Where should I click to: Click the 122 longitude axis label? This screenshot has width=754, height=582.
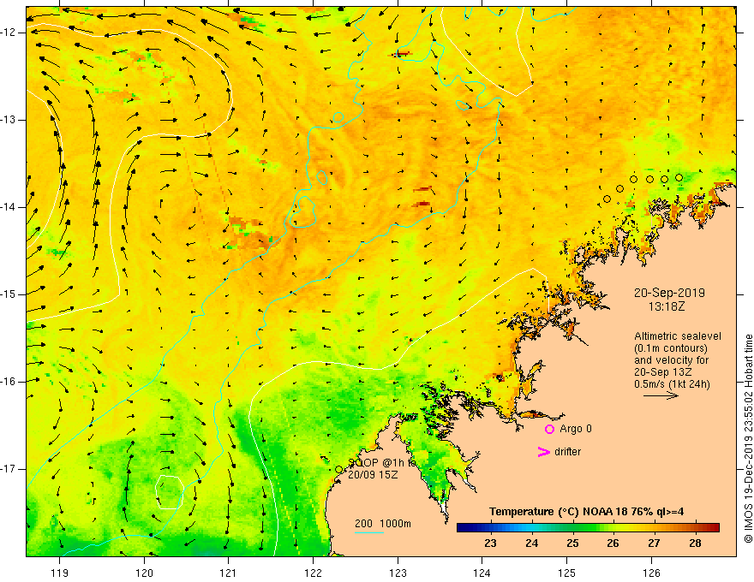tap(313, 573)
